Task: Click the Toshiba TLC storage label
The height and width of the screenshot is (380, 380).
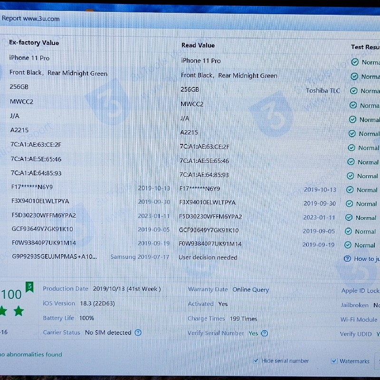Action: [323, 91]
